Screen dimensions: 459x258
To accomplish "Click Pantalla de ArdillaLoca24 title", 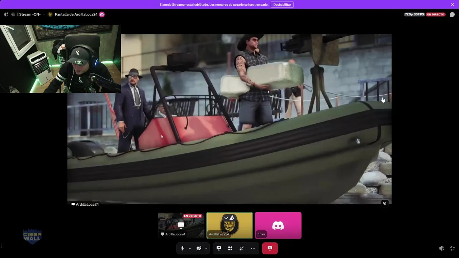I will [x=76, y=15].
